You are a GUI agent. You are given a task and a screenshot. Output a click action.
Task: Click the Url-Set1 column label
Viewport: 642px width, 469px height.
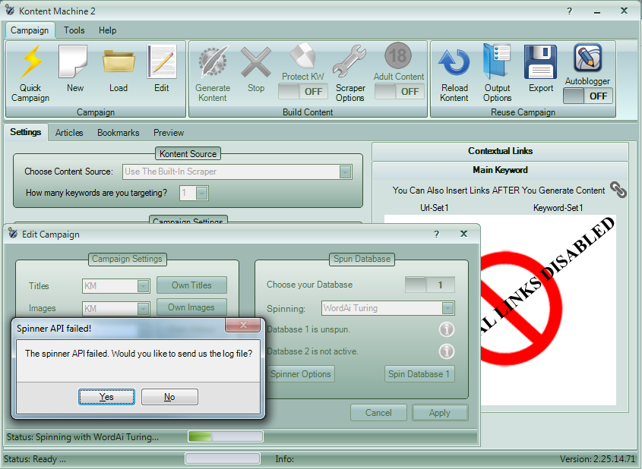coord(434,208)
